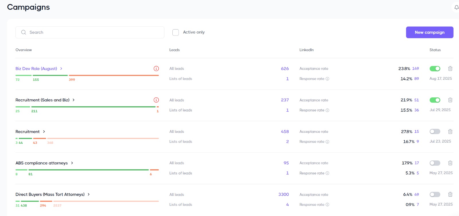Click trash icon for Recruitment (Sales and Biz)

click(x=450, y=100)
